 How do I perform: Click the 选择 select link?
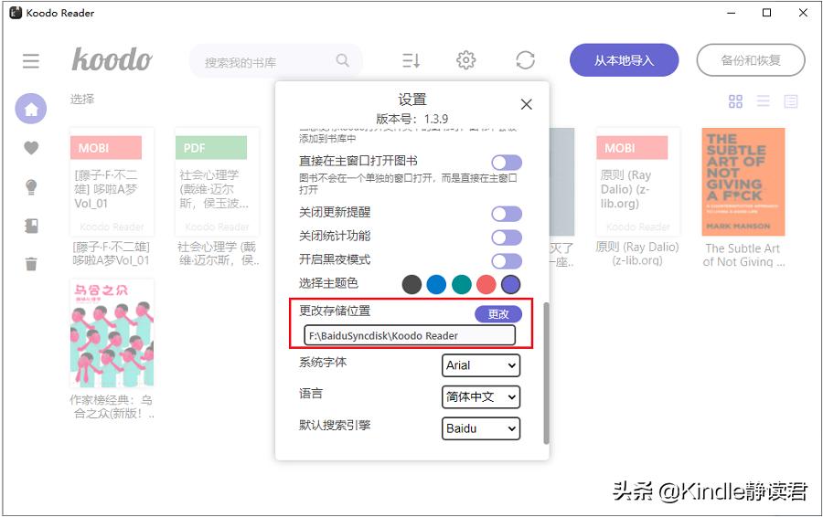click(x=82, y=99)
